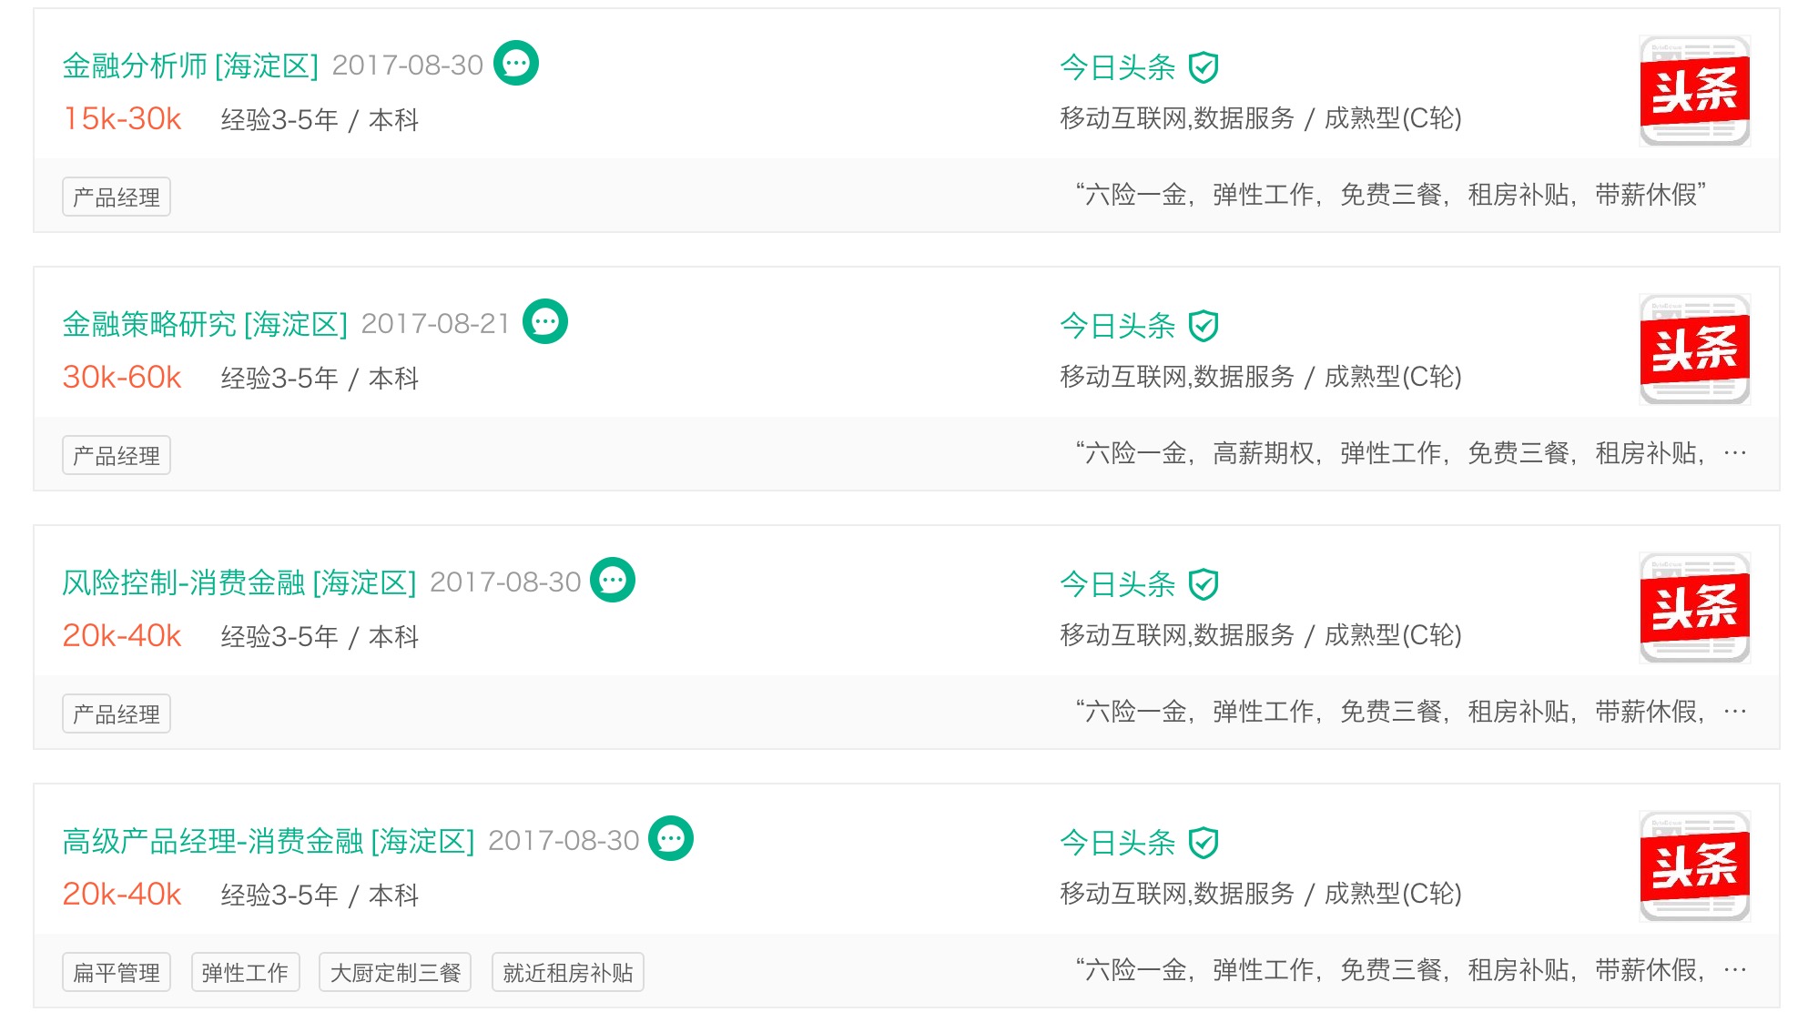Image resolution: width=1808 pixels, height=1012 pixels.
Task: Select 产品经理 tag under 金融分析师
Action: click(117, 197)
